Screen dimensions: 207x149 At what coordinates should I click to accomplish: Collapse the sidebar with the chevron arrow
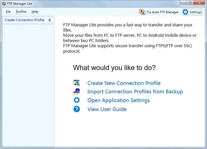click(x=50, y=20)
